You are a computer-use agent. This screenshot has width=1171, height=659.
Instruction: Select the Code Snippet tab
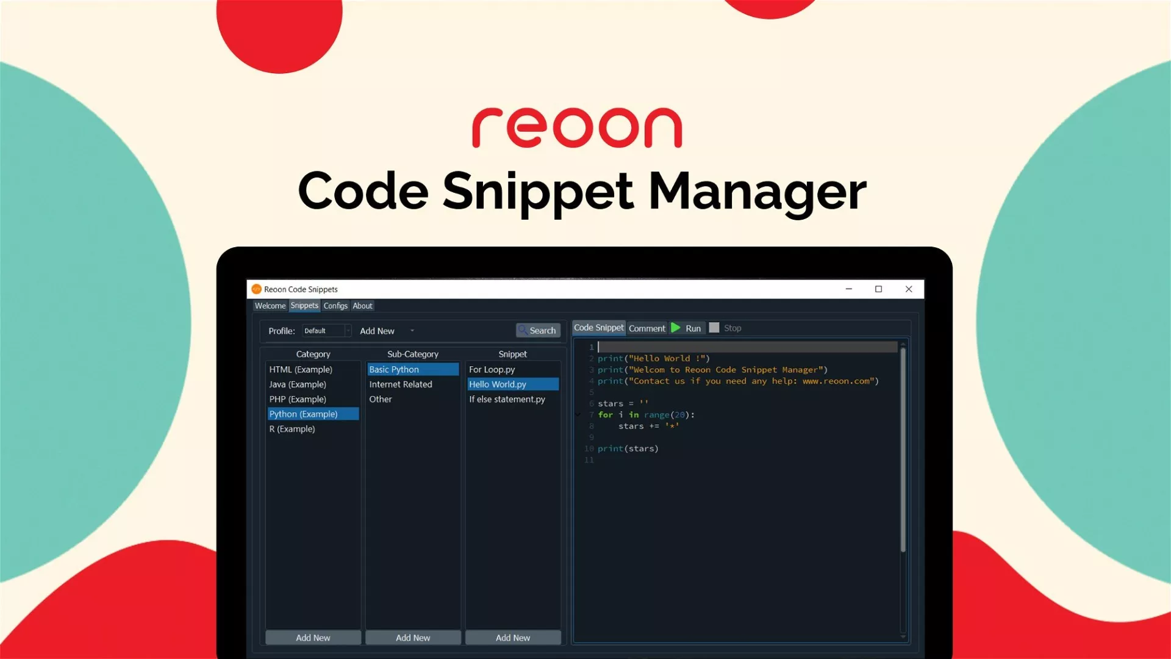click(598, 328)
